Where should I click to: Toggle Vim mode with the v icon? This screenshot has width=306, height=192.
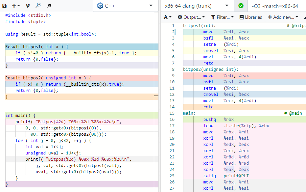coord(28,6)
